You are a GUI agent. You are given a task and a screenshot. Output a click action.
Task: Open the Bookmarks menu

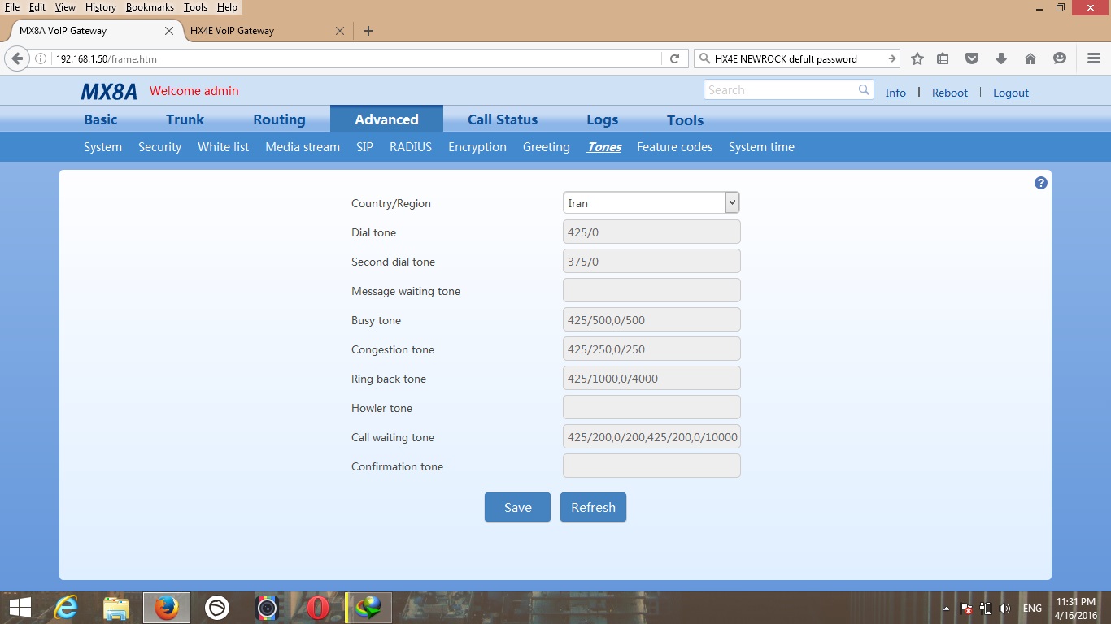(150, 7)
